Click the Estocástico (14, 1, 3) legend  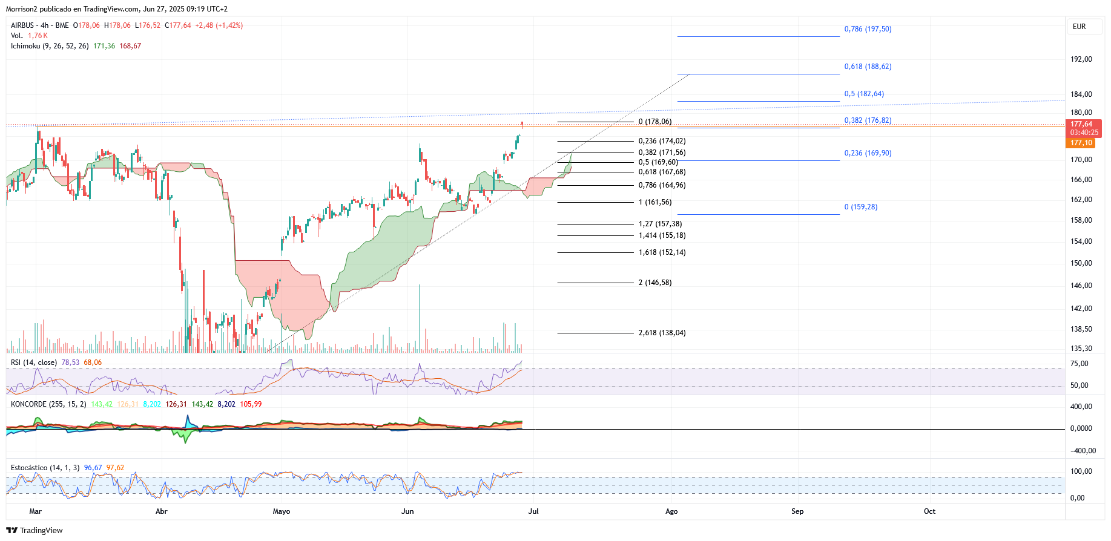pyautogui.click(x=45, y=468)
